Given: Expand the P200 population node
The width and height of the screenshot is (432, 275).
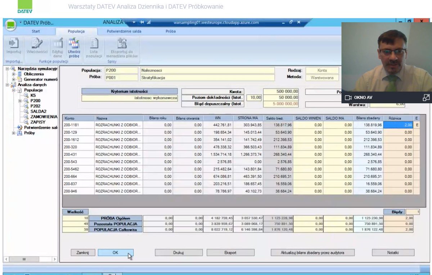Looking at the screenshot, I should [20, 101].
